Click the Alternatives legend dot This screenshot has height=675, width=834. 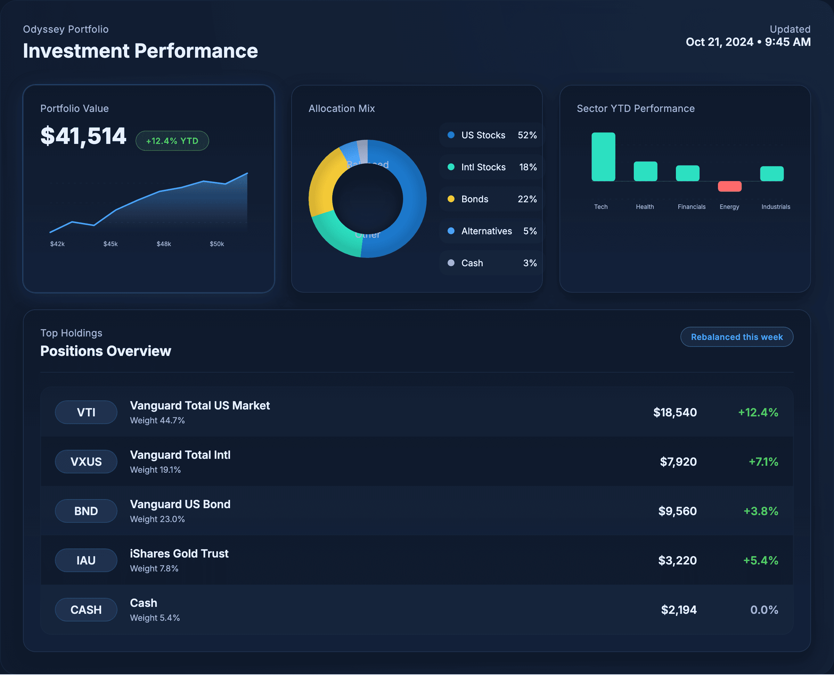451,231
